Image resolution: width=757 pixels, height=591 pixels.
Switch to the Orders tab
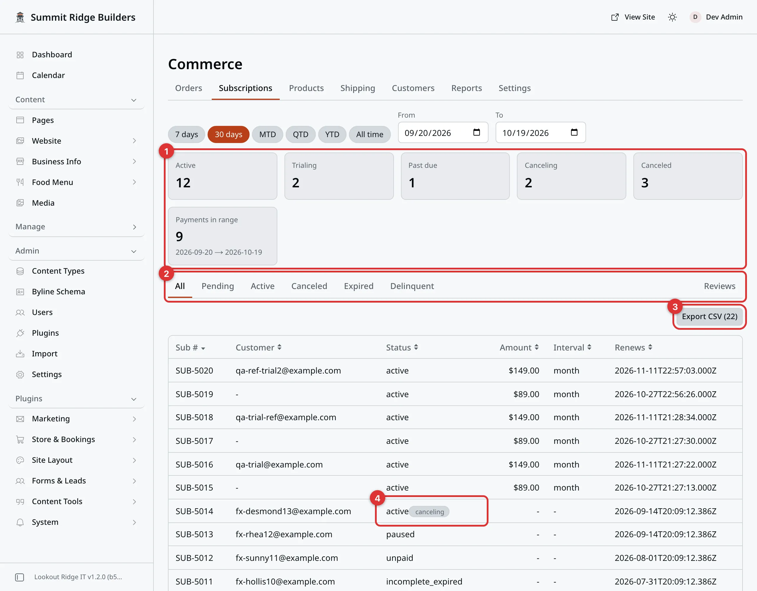point(189,88)
